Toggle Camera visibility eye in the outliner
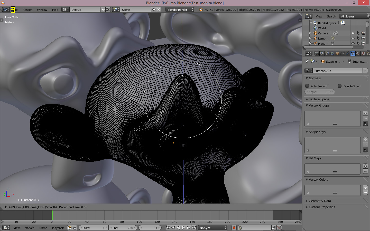 coord(353,33)
